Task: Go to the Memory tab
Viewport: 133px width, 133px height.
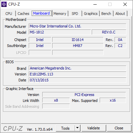Action: 60,14
